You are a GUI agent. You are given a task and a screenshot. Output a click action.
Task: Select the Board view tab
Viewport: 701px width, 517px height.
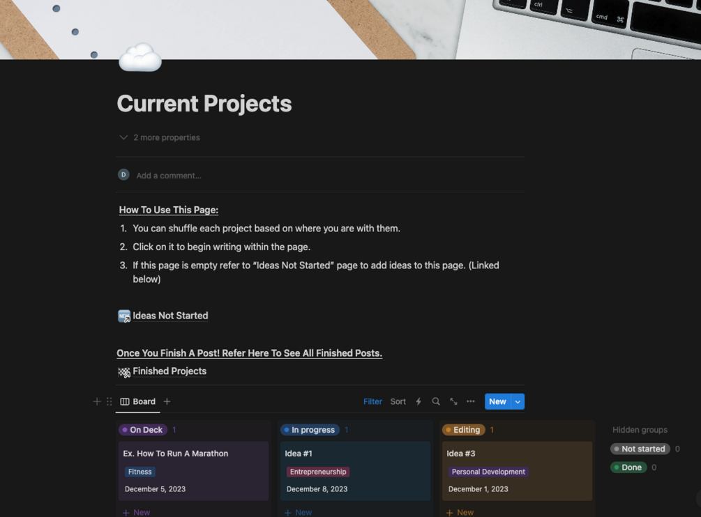(138, 401)
